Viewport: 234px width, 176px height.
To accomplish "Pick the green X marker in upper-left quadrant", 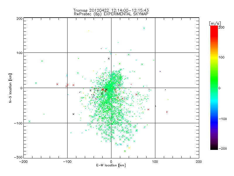I will point(42,61).
